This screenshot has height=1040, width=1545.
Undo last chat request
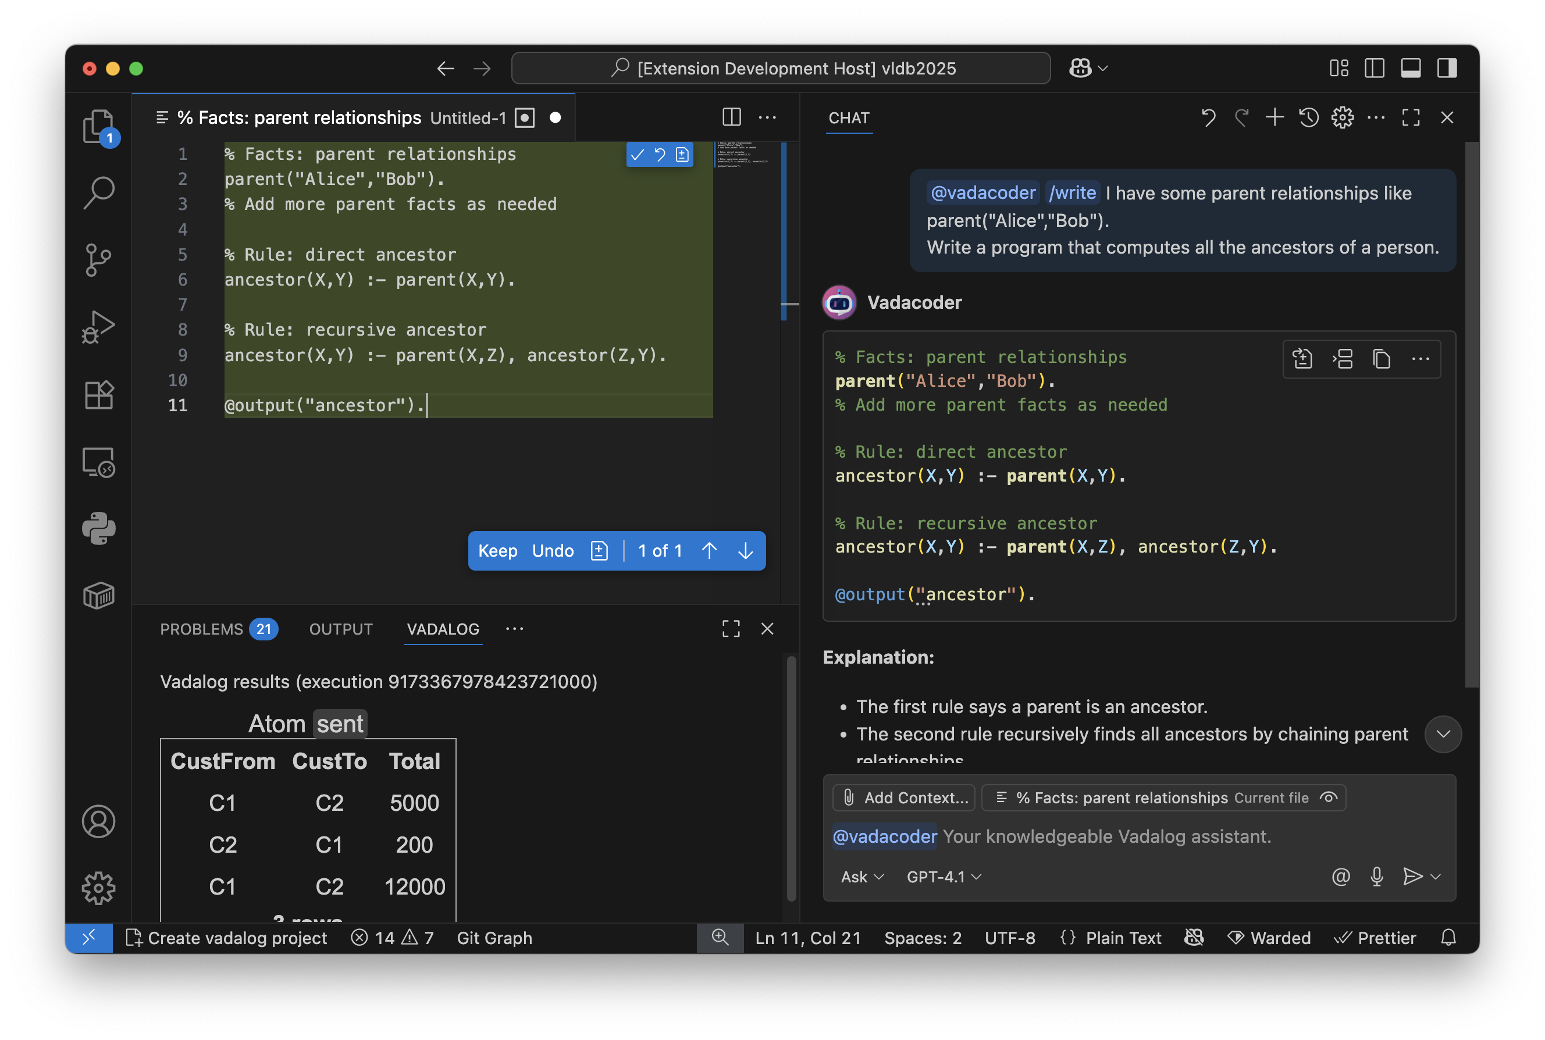(x=1208, y=117)
